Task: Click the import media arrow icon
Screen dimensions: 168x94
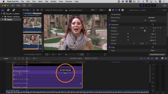Action: pos(13,5)
